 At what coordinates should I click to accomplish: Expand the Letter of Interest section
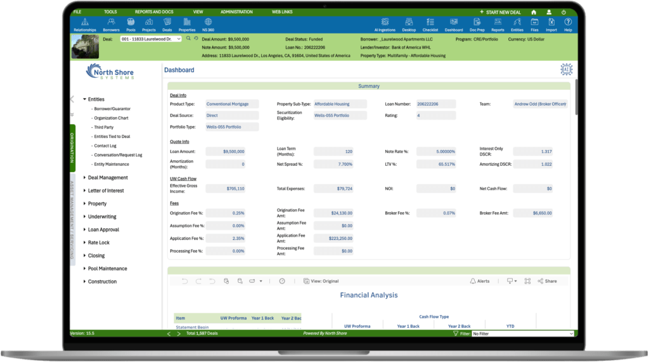point(84,190)
